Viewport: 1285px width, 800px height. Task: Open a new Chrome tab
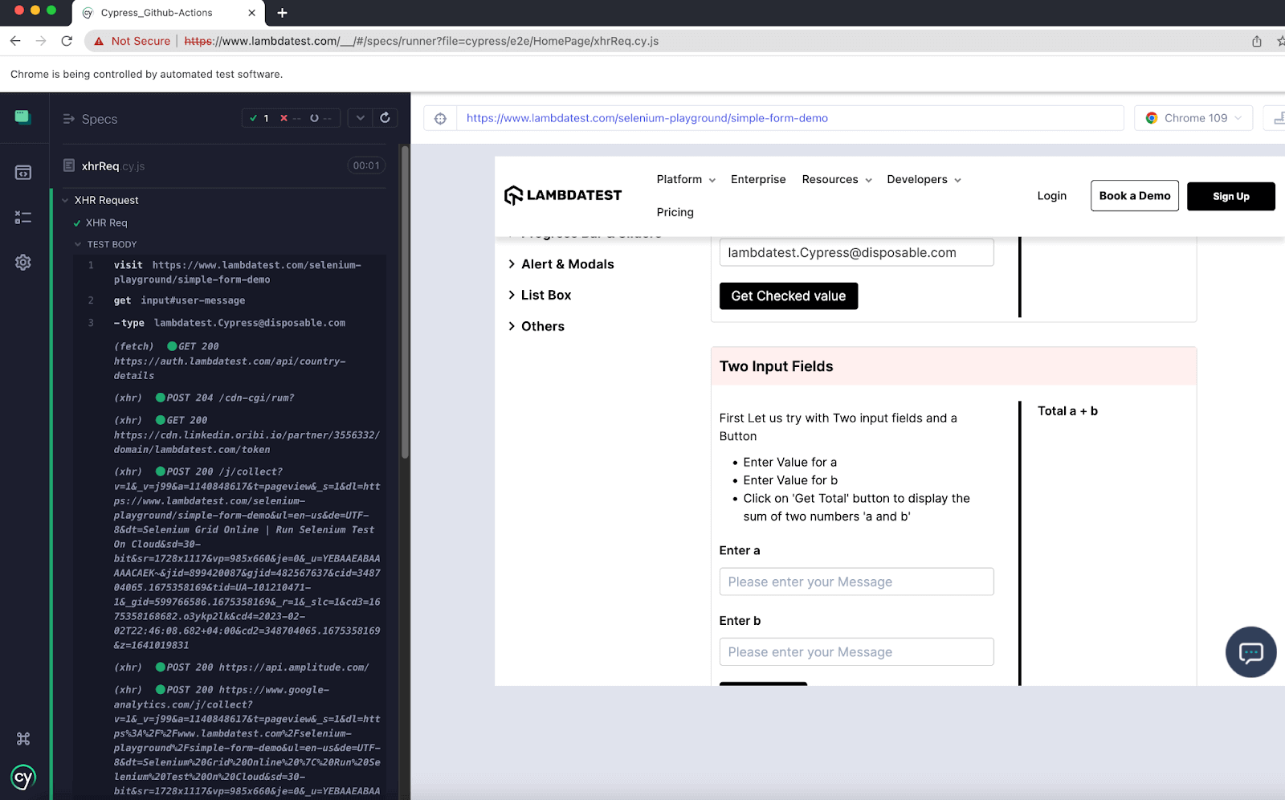point(282,13)
